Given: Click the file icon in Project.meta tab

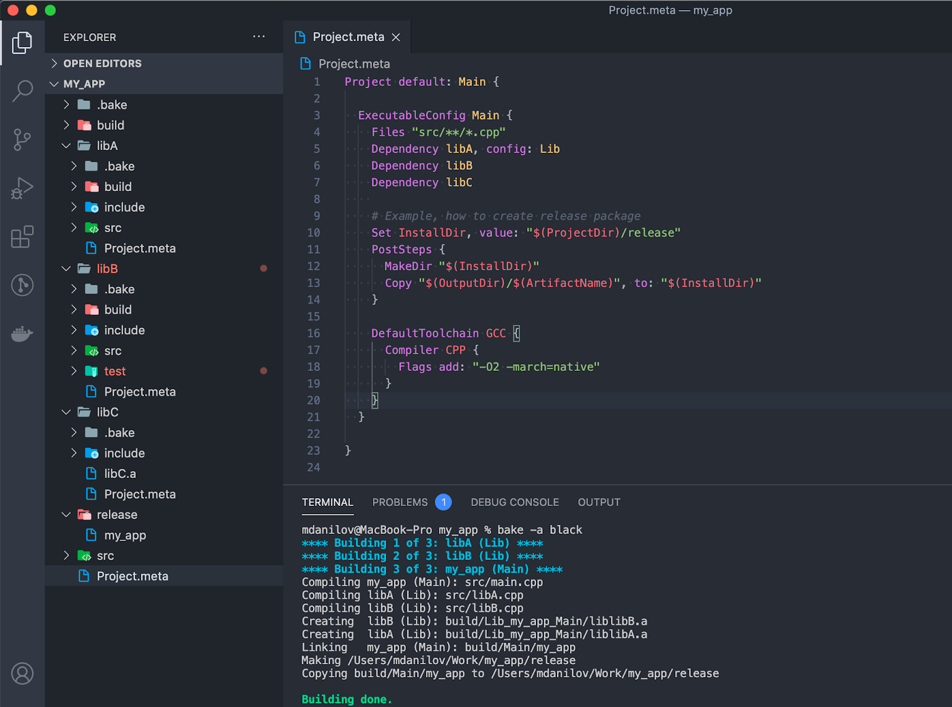Looking at the screenshot, I should 300,37.
